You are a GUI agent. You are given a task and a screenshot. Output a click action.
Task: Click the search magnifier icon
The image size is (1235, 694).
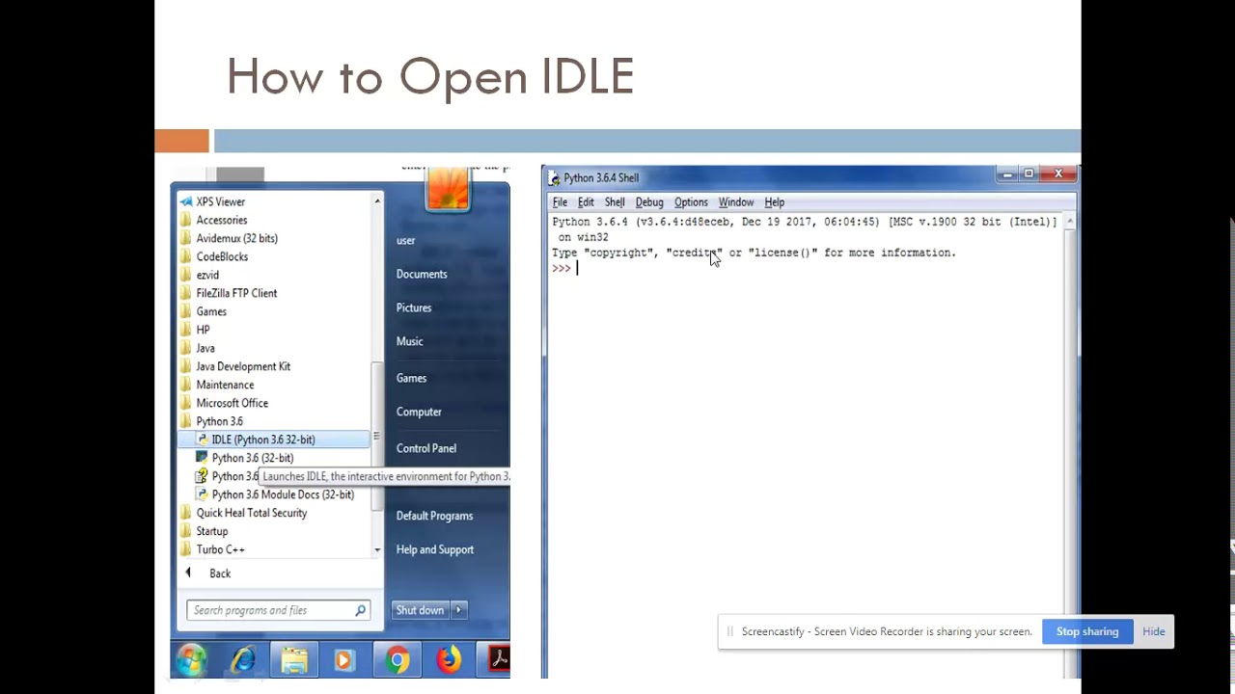coord(361,610)
